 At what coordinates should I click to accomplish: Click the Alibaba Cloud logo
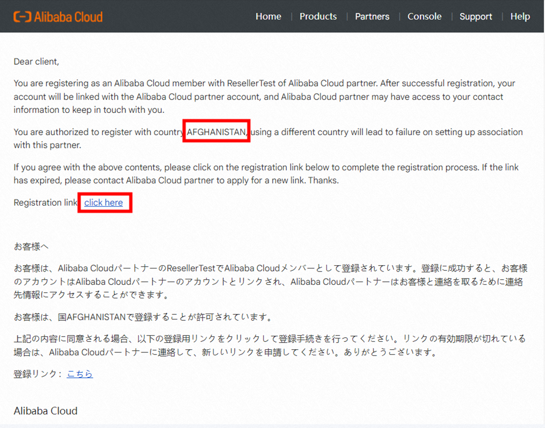(x=58, y=17)
